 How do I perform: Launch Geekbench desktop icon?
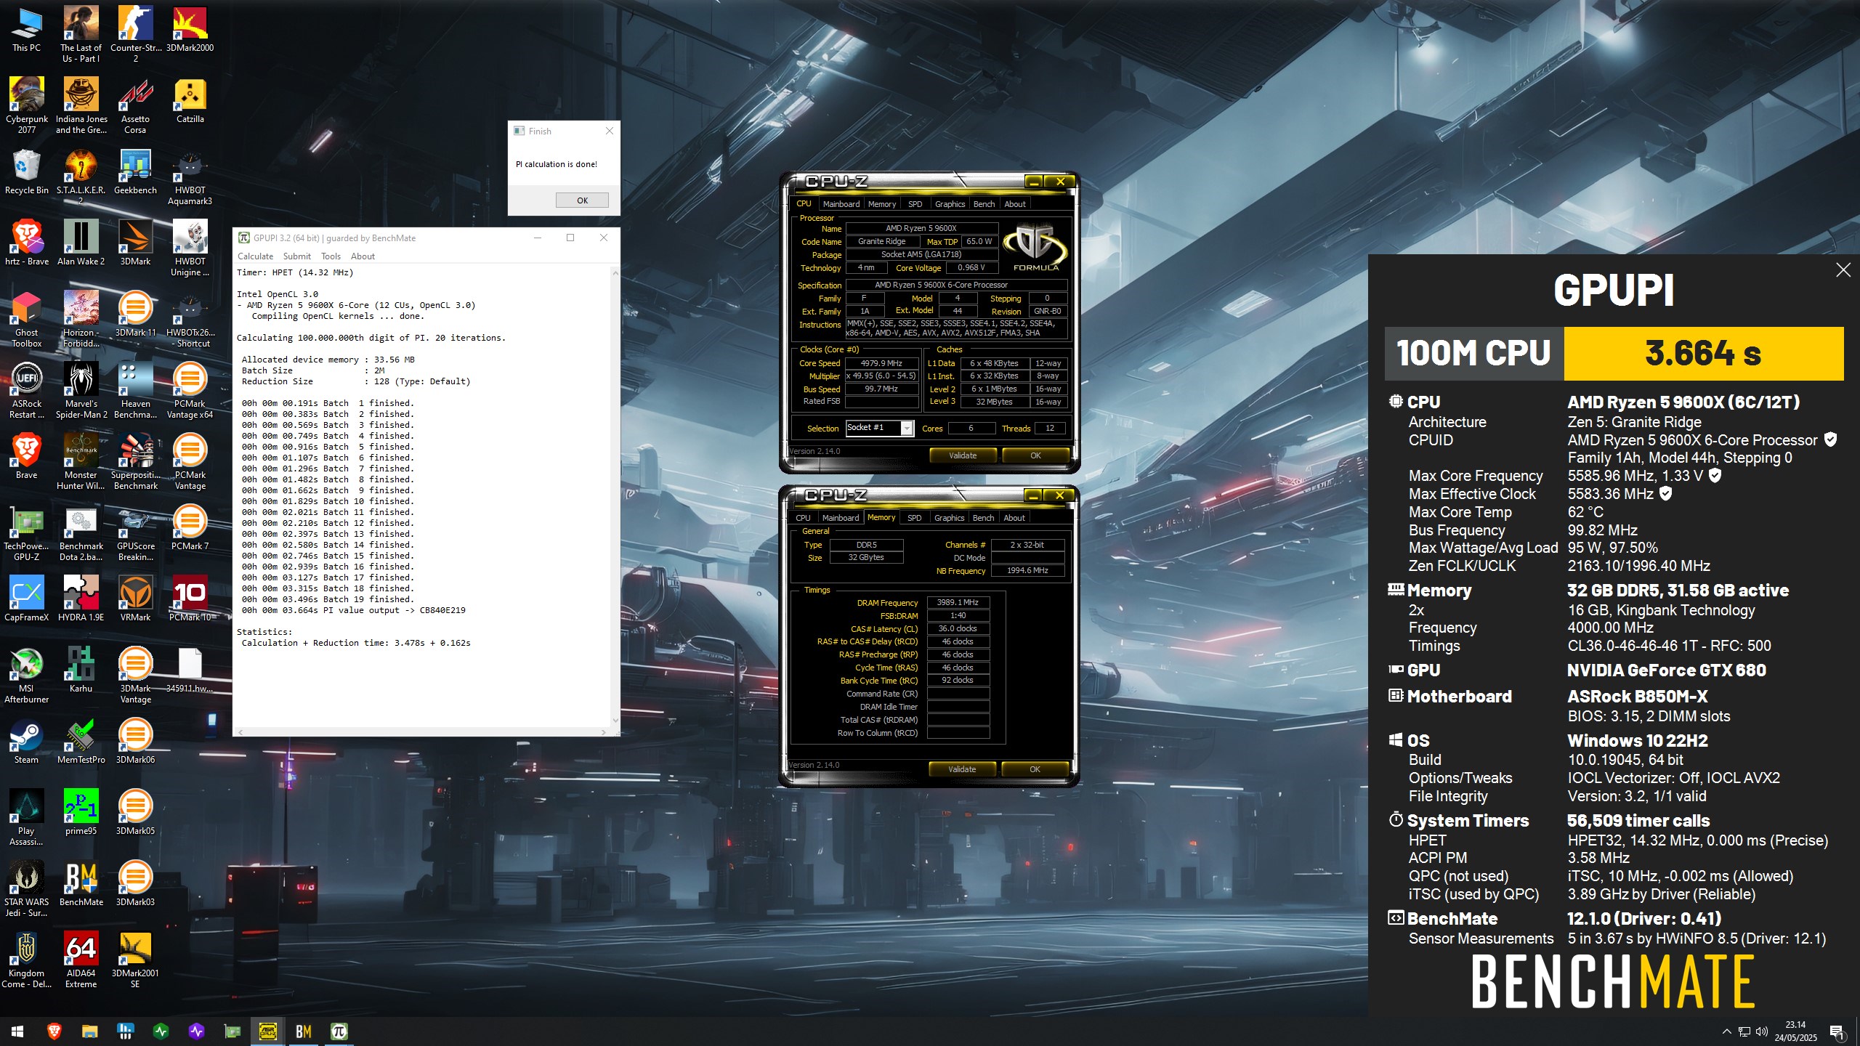pyautogui.click(x=135, y=171)
